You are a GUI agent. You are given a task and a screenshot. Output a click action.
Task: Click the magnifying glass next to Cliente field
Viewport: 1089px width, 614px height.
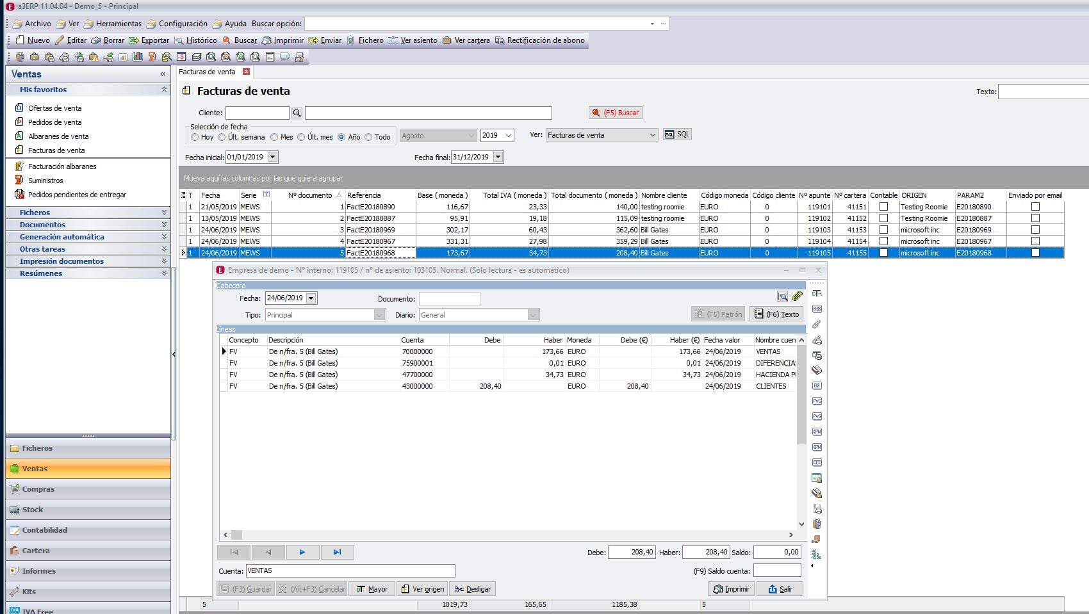(296, 112)
